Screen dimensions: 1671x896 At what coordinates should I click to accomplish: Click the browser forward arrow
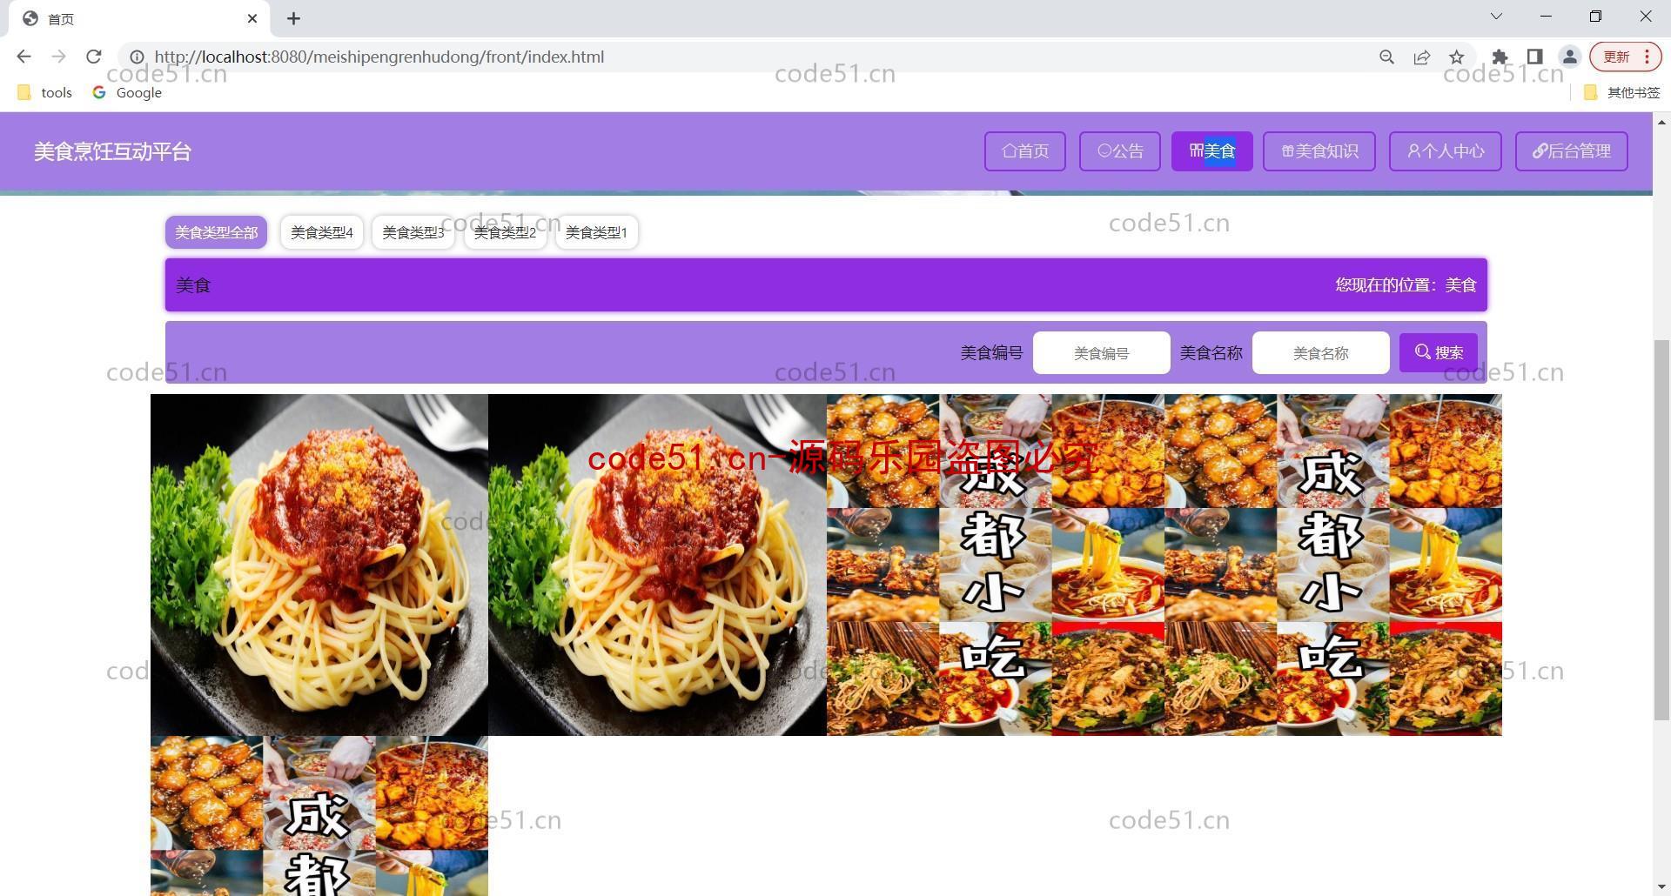point(58,57)
